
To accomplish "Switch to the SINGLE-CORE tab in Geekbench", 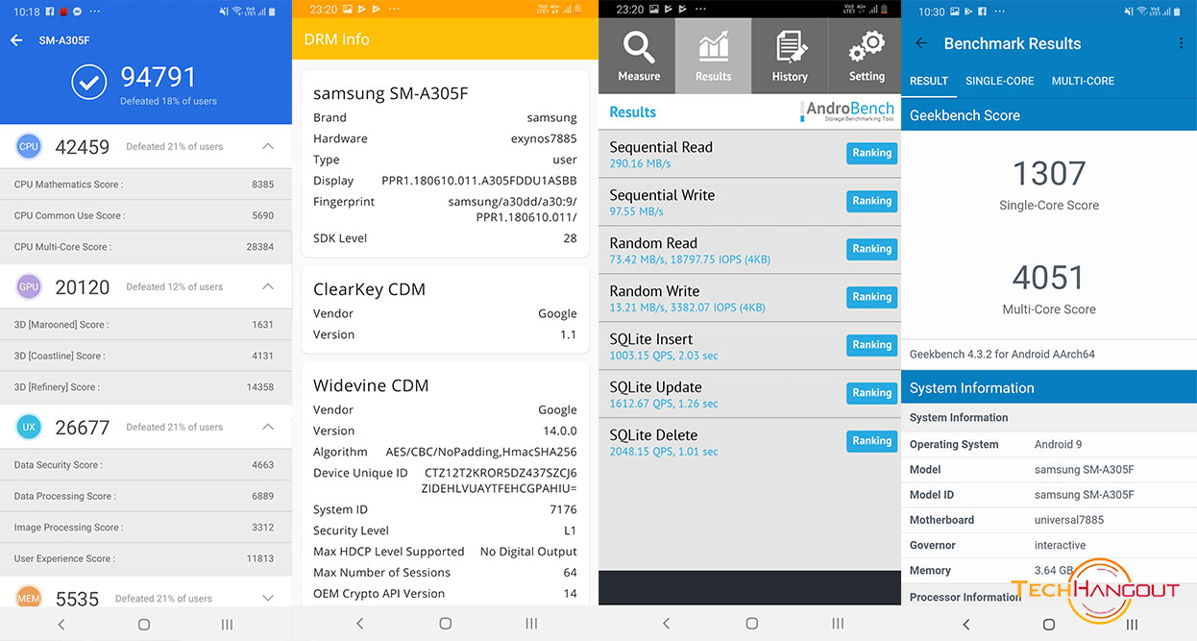I will (x=1000, y=81).
